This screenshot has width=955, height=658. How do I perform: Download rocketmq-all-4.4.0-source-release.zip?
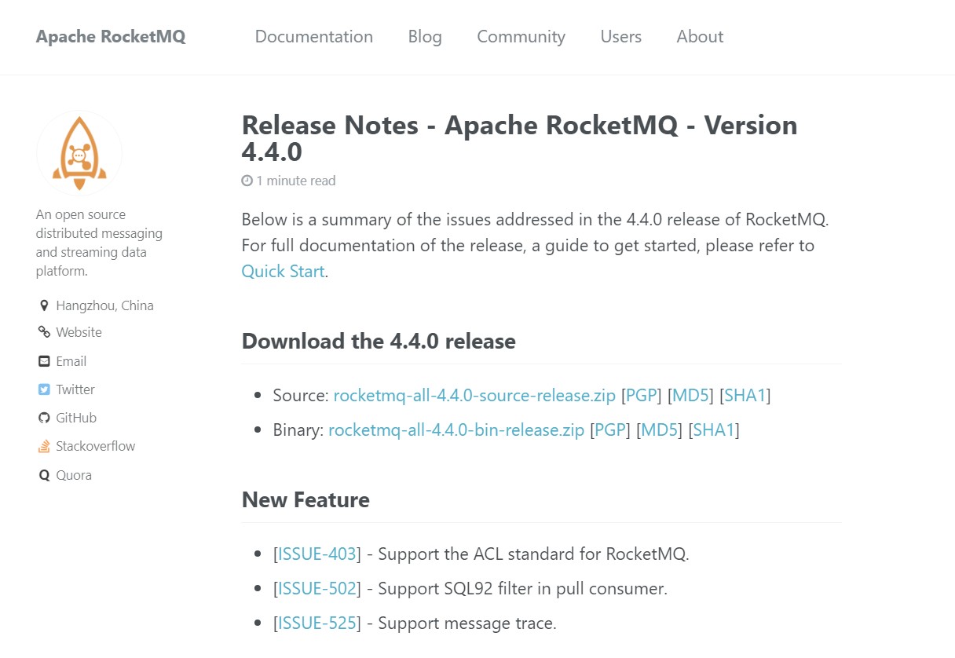474,396
